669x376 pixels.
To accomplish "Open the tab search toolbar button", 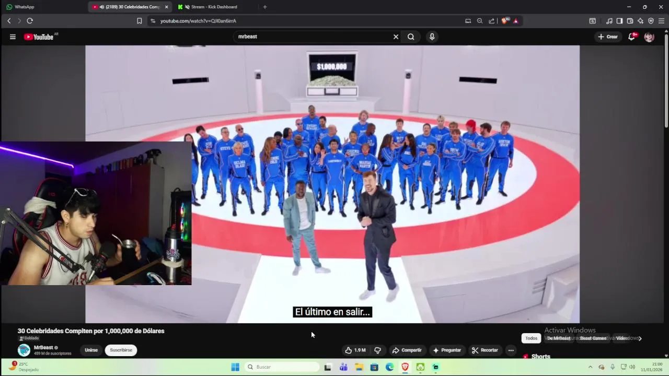I will [x=592, y=21].
